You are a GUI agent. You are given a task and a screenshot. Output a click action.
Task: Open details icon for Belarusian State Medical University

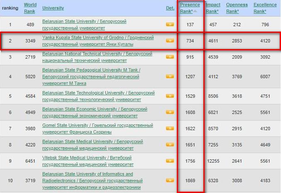coord(170,145)
